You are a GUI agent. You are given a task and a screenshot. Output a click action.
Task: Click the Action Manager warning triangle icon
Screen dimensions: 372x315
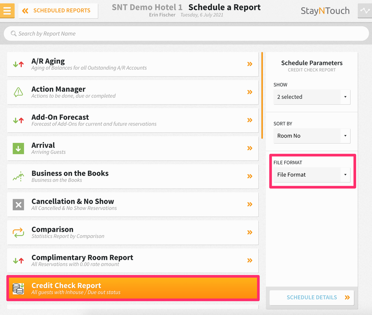click(x=18, y=92)
